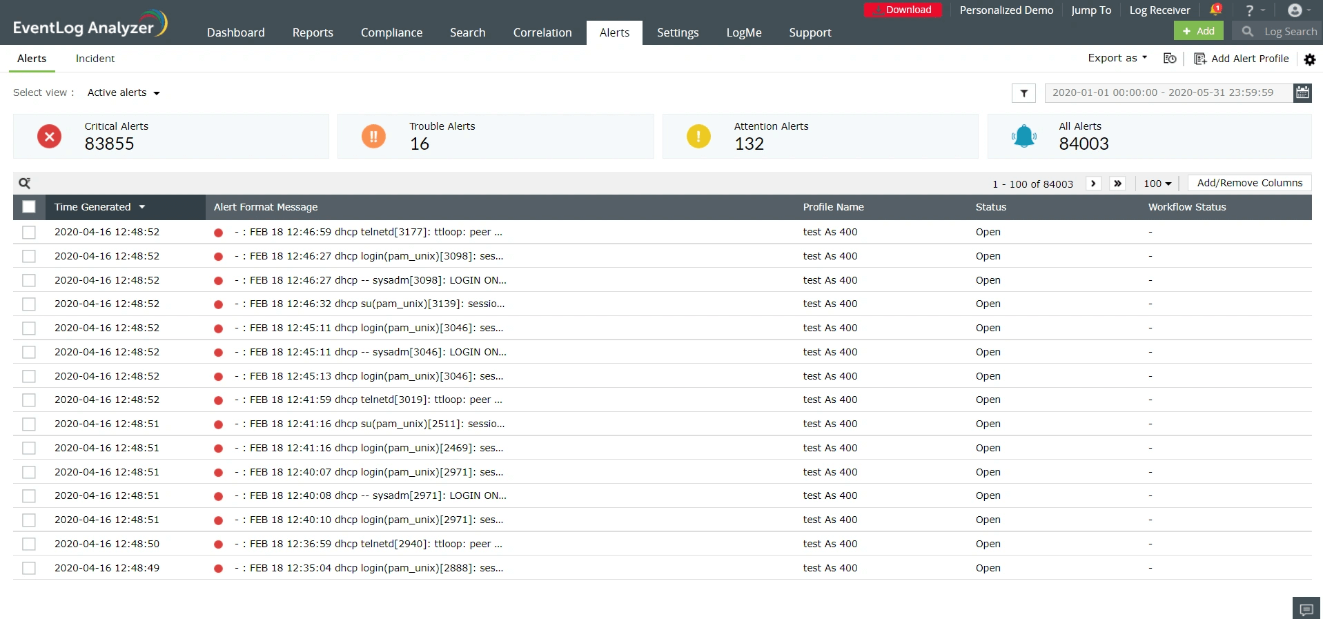The height and width of the screenshot is (619, 1323).
Task: Check the row for login(pam_unix)[2469] alert
Action: coord(29,449)
